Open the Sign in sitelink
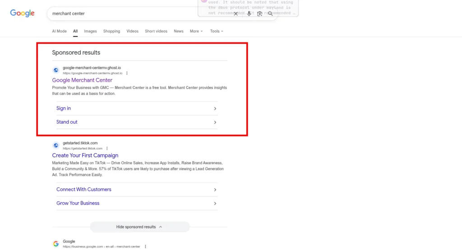 coord(64,108)
